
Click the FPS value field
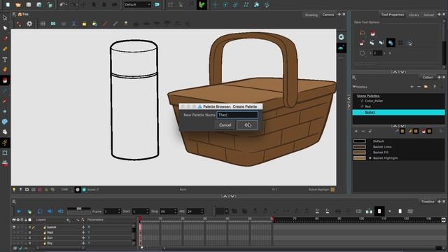click(x=195, y=211)
